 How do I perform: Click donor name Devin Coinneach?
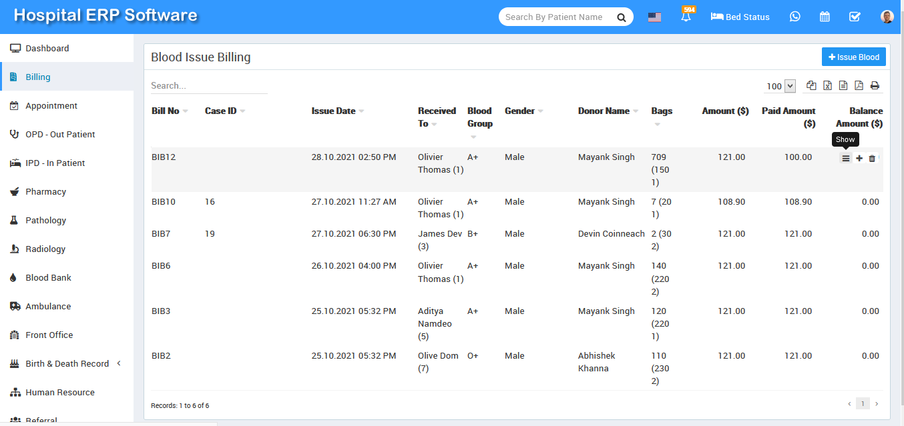click(612, 234)
